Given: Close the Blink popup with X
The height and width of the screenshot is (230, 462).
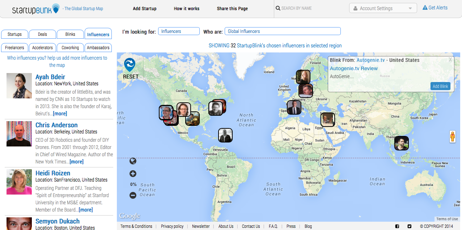Looking at the screenshot, I should [450, 60].
